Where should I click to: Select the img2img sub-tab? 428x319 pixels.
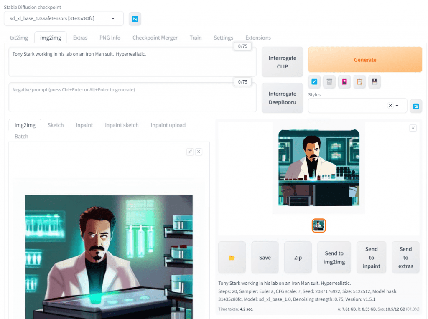click(25, 125)
